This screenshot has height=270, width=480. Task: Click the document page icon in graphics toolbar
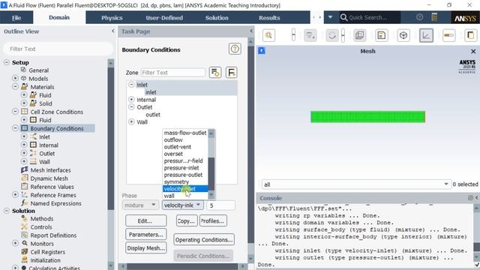382,35
